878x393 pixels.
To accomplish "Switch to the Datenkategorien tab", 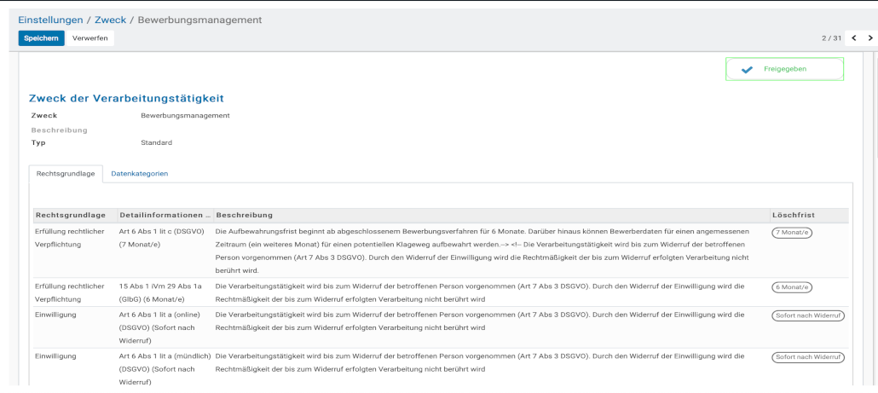I will [x=139, y=173].
